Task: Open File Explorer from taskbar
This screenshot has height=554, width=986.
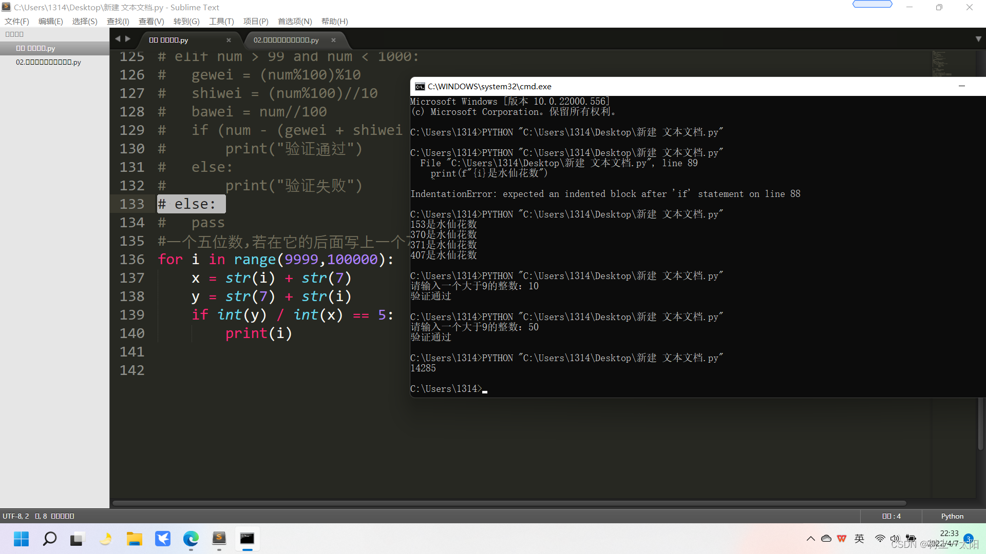Action: pos(135,539)
